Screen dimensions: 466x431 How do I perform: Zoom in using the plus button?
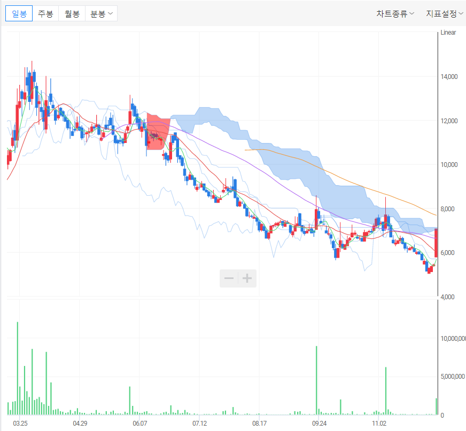pyautogui.click(x=247, y=278)
